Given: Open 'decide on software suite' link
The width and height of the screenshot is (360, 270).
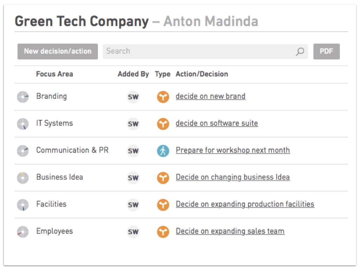Looking at the screenshot, I should (217, 123).
